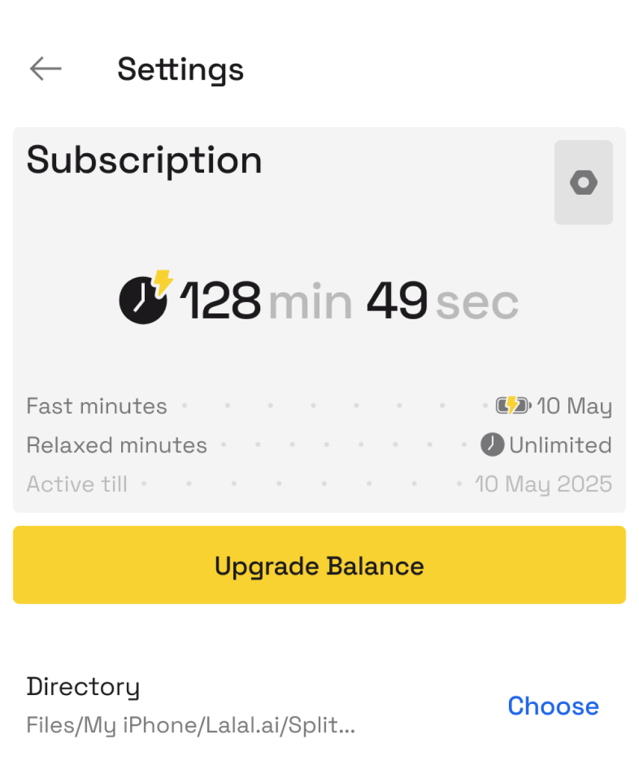Select the Fast minutes label
The image size is (639, 764).
click(x=96, y=407)
